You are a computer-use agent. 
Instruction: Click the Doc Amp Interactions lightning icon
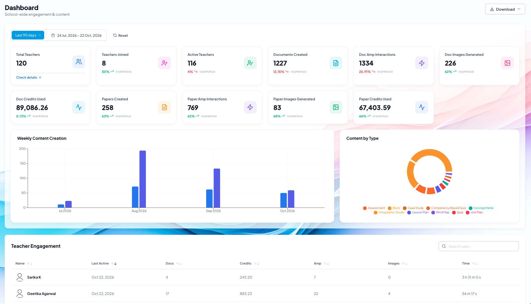[x=422, y=63]
